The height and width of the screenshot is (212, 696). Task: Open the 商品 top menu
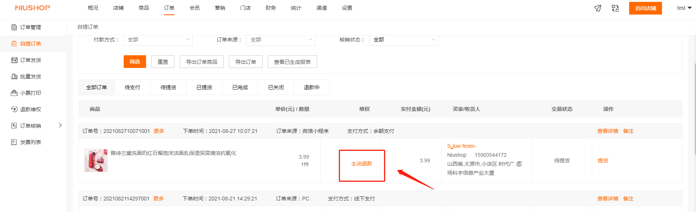[143, 8]
